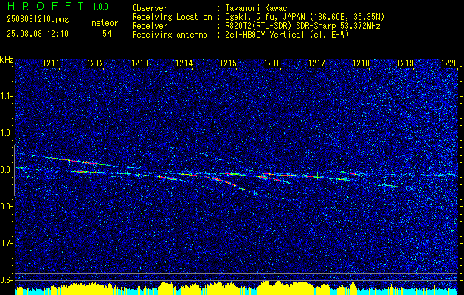Click the 1.0 frequency axis label
Image resolution: width=464 pixels, height=295 pixels.
point(6,133)
